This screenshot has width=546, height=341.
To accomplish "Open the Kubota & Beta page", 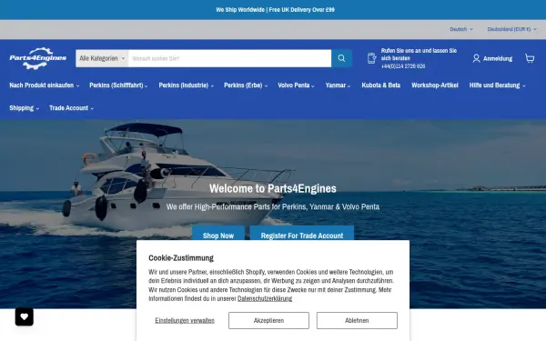I will point(381,85).
